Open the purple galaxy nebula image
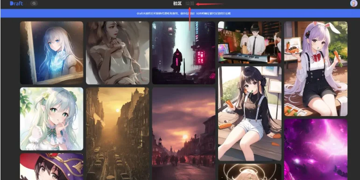 [316, 149]
